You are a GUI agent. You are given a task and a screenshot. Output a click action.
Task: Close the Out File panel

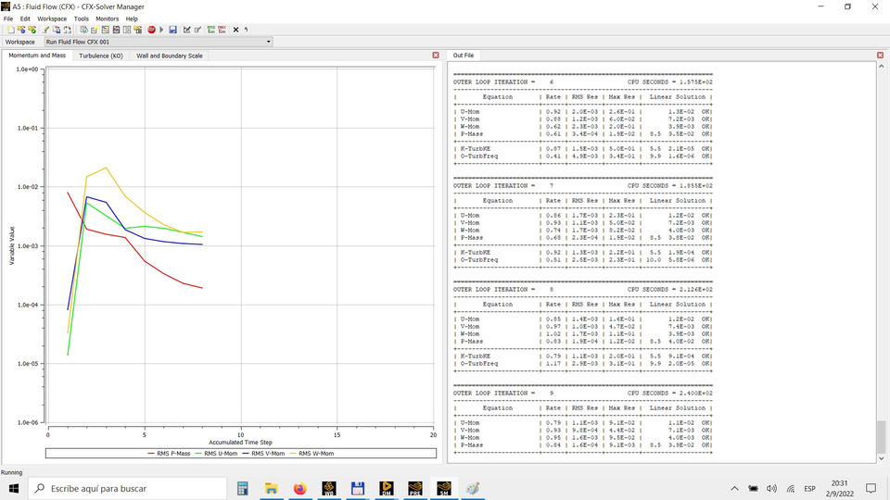click(881, 56)
